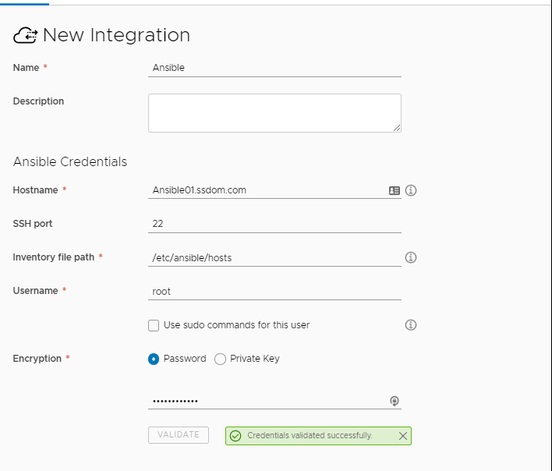Click the Username field containing root
The image size is (552, 471).
[x=274, y=292]
